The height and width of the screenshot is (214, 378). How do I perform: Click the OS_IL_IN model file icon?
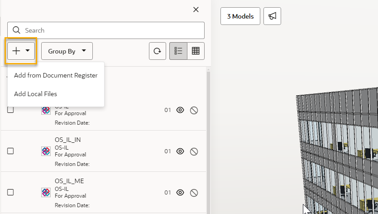click(46, 151)
